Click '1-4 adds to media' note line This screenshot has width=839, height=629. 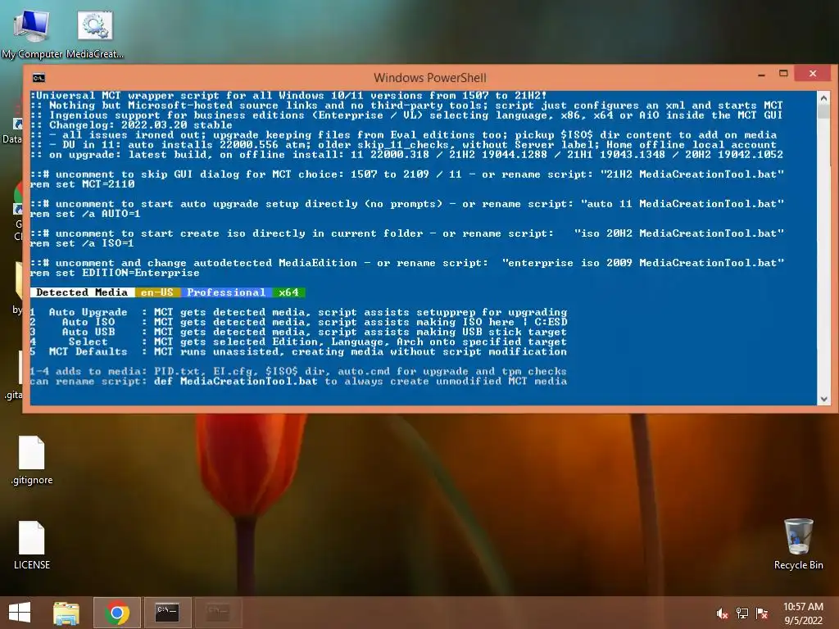pyautogui.click(x=298, y=372)
